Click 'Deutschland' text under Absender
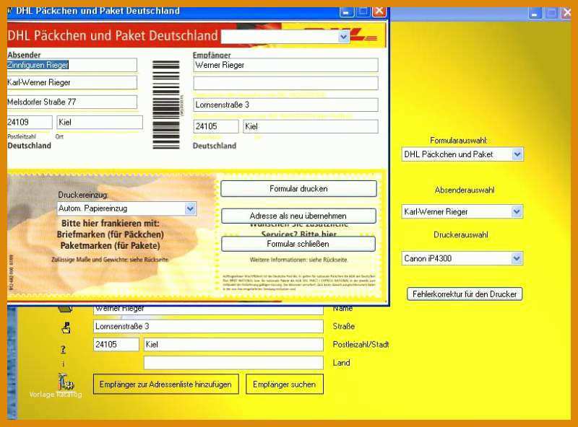This screenshot has width=578, height=427. tap(29, 146)
